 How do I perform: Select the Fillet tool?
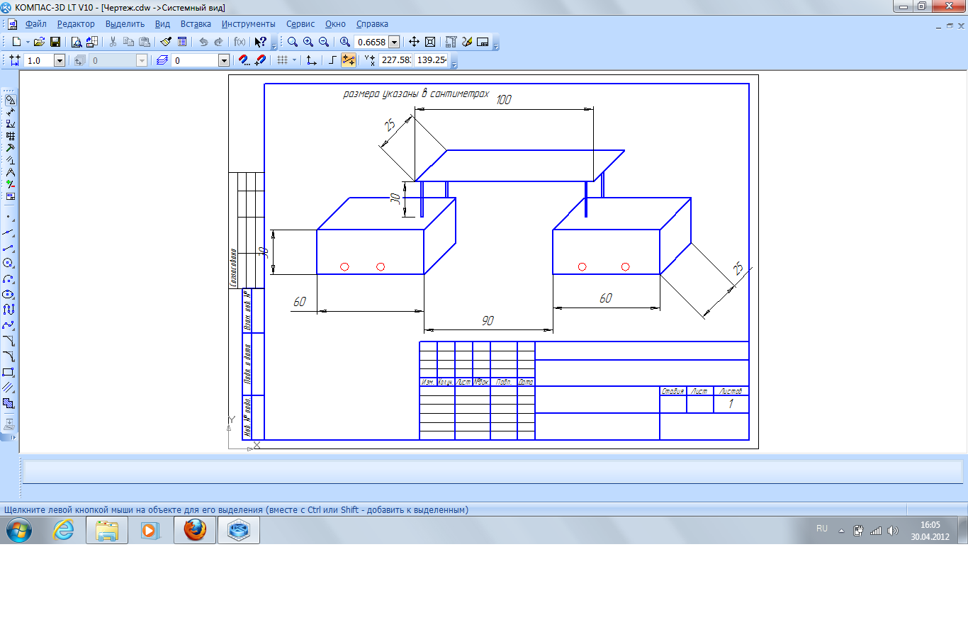(x=9, y=356)
